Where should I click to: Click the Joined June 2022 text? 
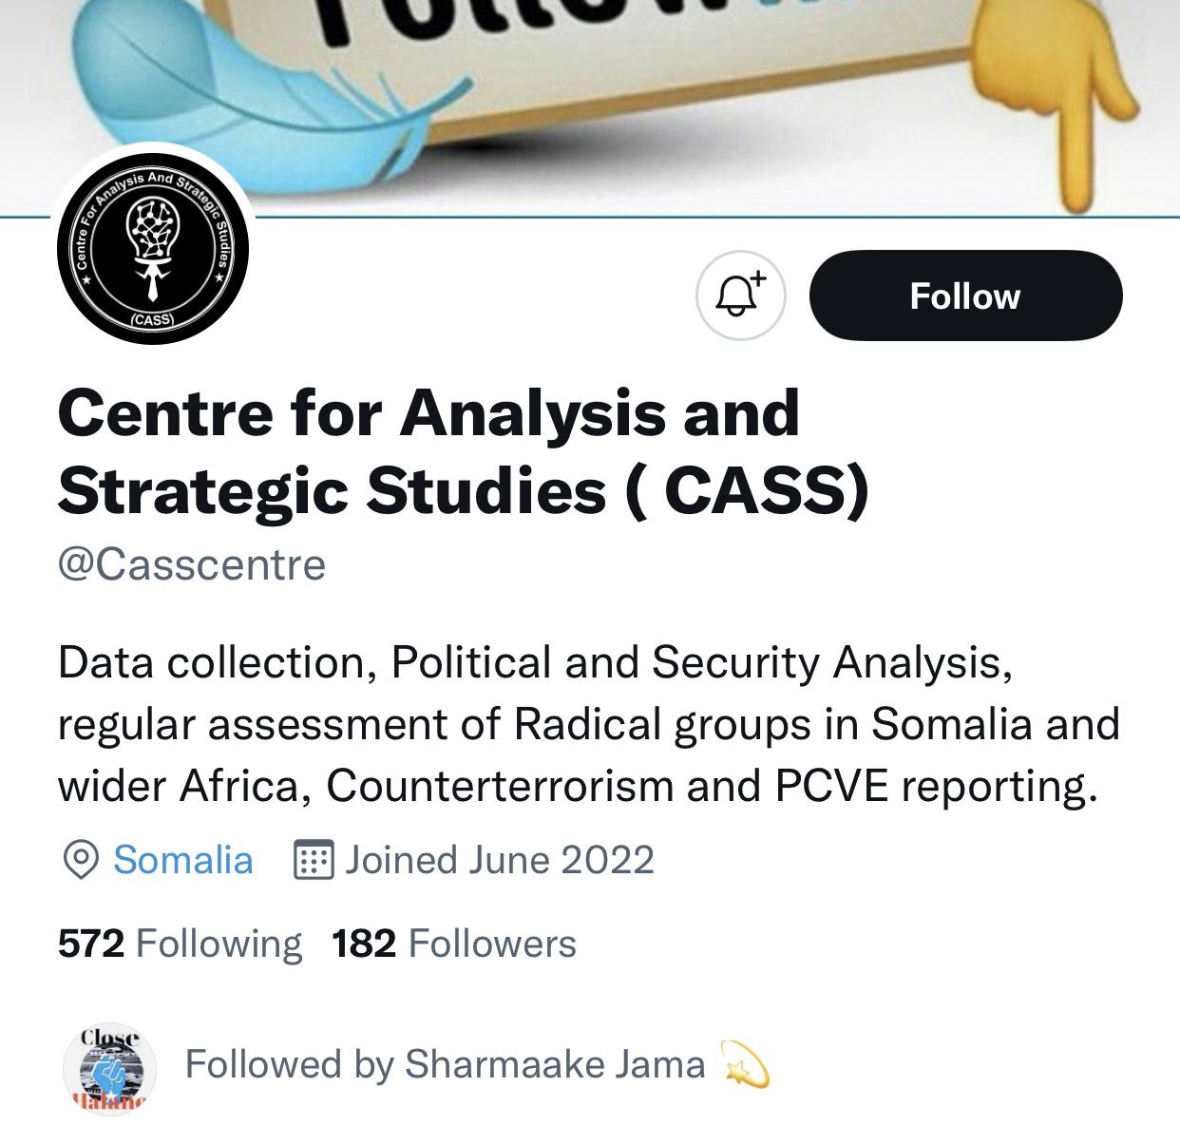coord(500,860)
